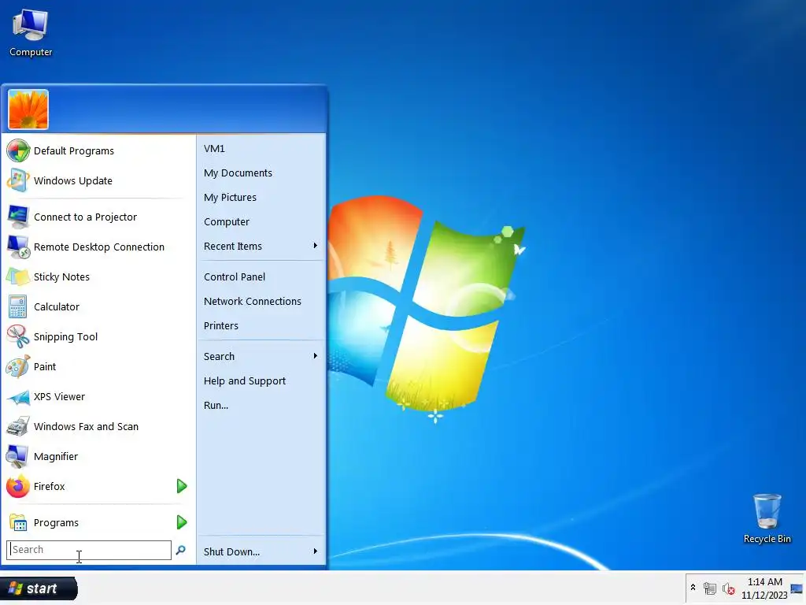
Task: Click muted volume icon in tray
Action: click(x=728, y=588)
